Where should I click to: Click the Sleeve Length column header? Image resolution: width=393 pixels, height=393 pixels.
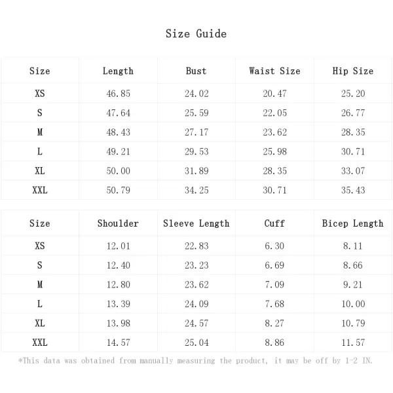click(x=196, y=223)
